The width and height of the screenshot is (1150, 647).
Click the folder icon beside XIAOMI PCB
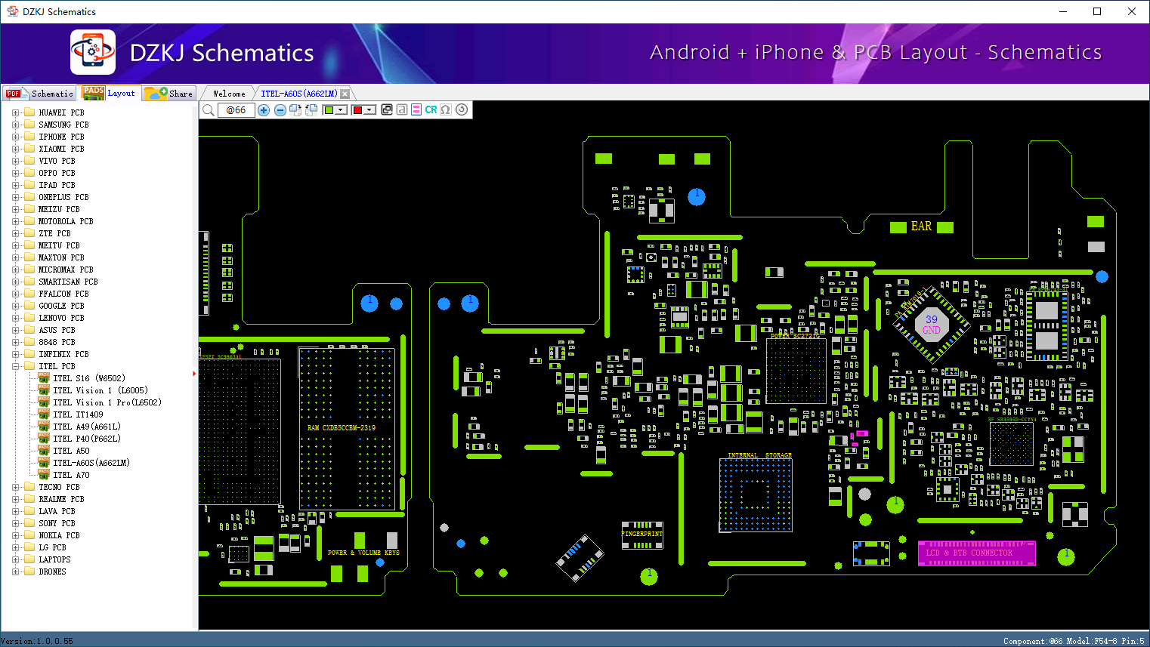click(x=29, y=149)
